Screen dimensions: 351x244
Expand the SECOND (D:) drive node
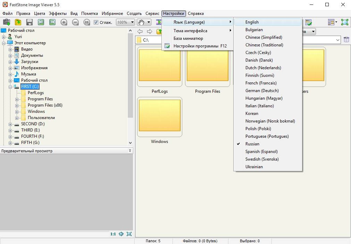(10, 124)
